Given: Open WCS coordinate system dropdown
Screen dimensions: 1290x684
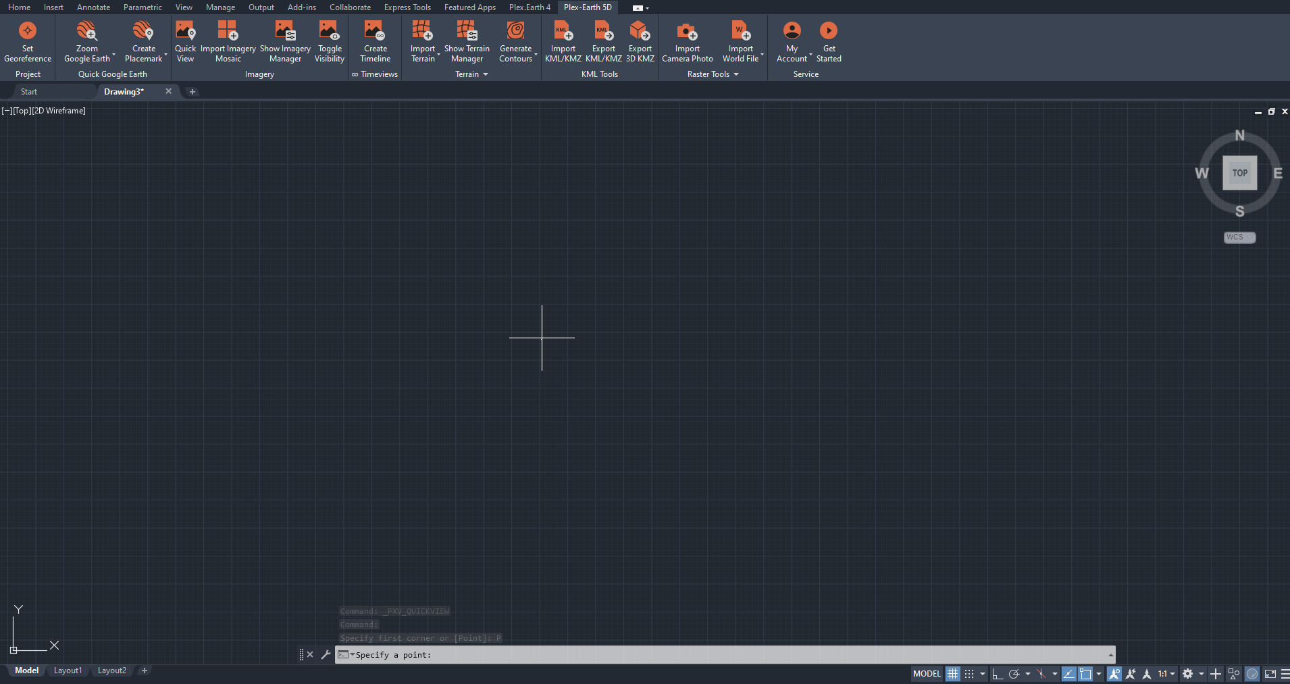Looking at the screenshot, I should (1240, 237).
